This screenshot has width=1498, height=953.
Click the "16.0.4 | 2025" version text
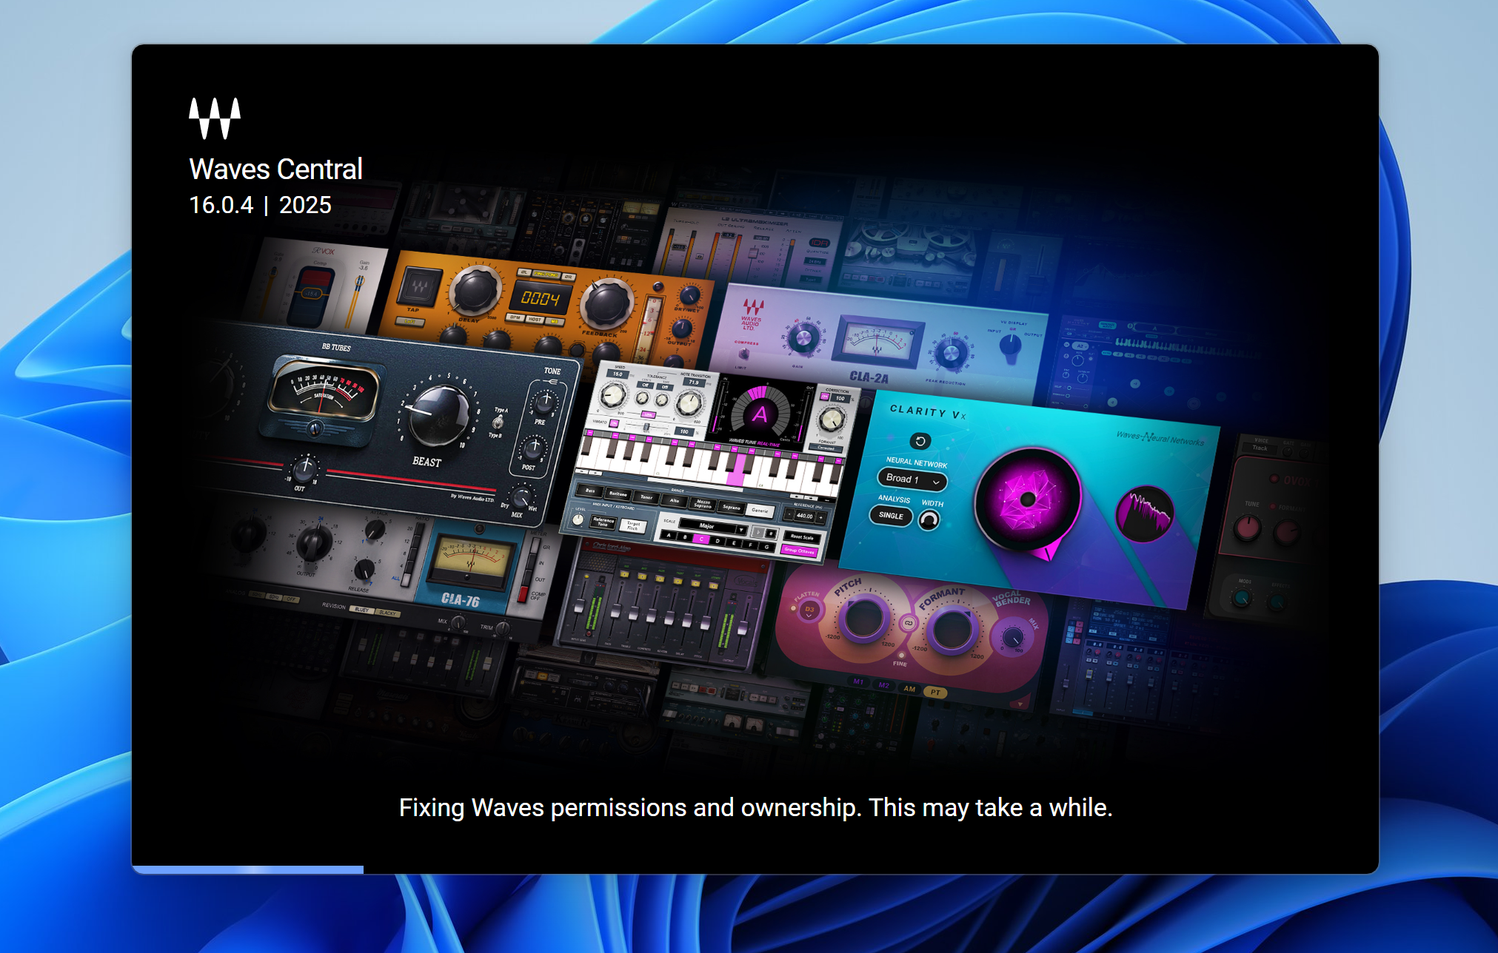(261, 205)
